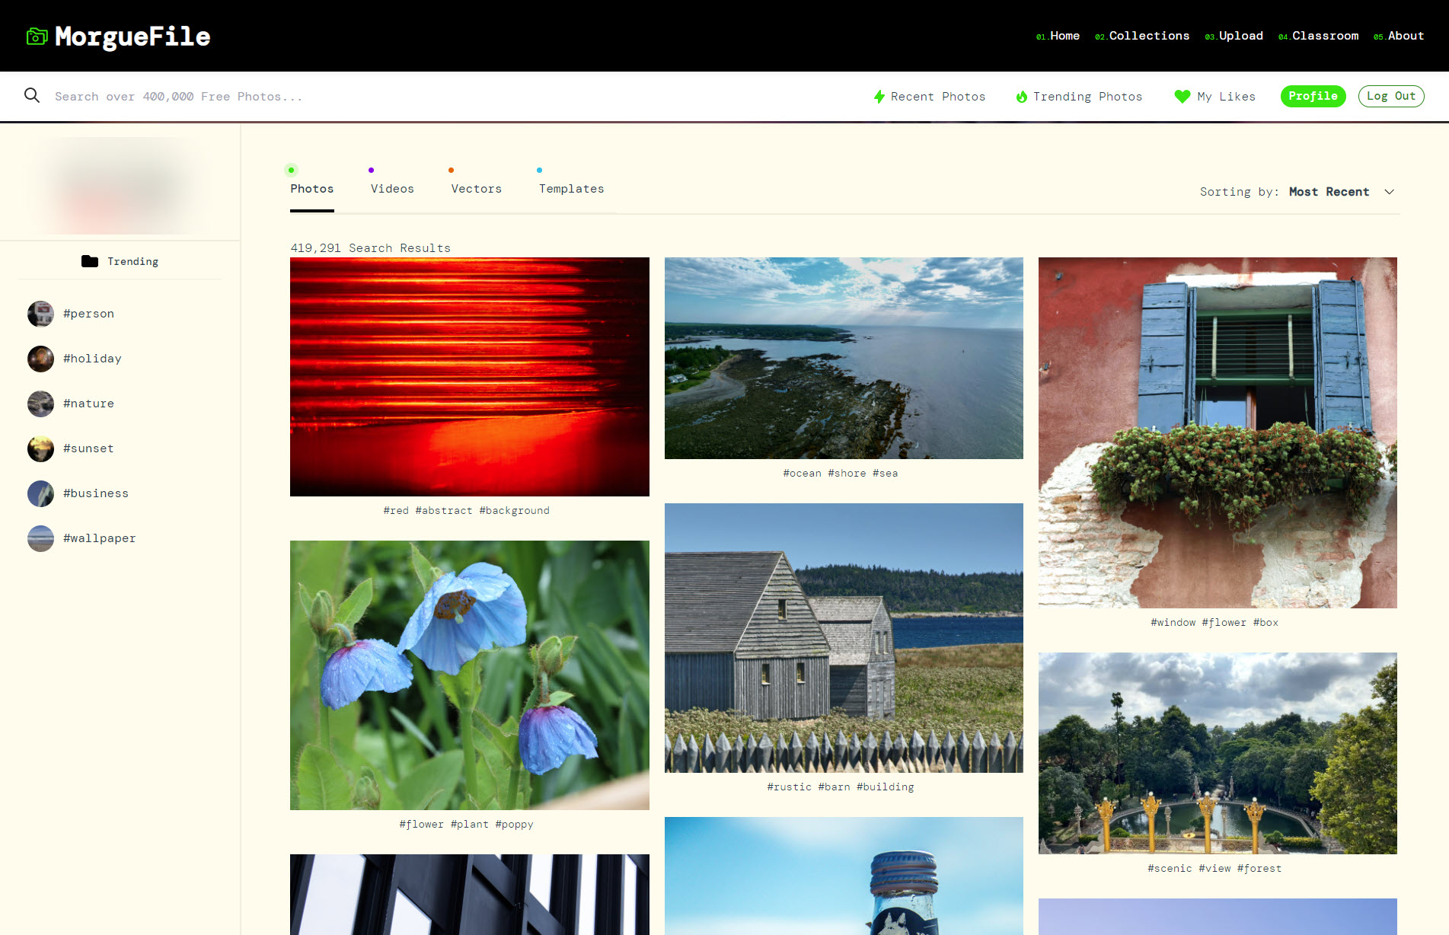Click the #person tag label

[89, 314]
